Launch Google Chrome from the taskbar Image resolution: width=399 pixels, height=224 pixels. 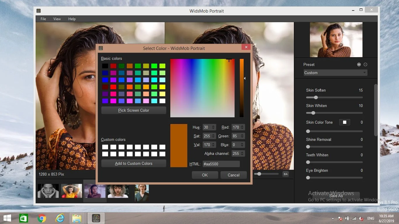coord(42,218)
